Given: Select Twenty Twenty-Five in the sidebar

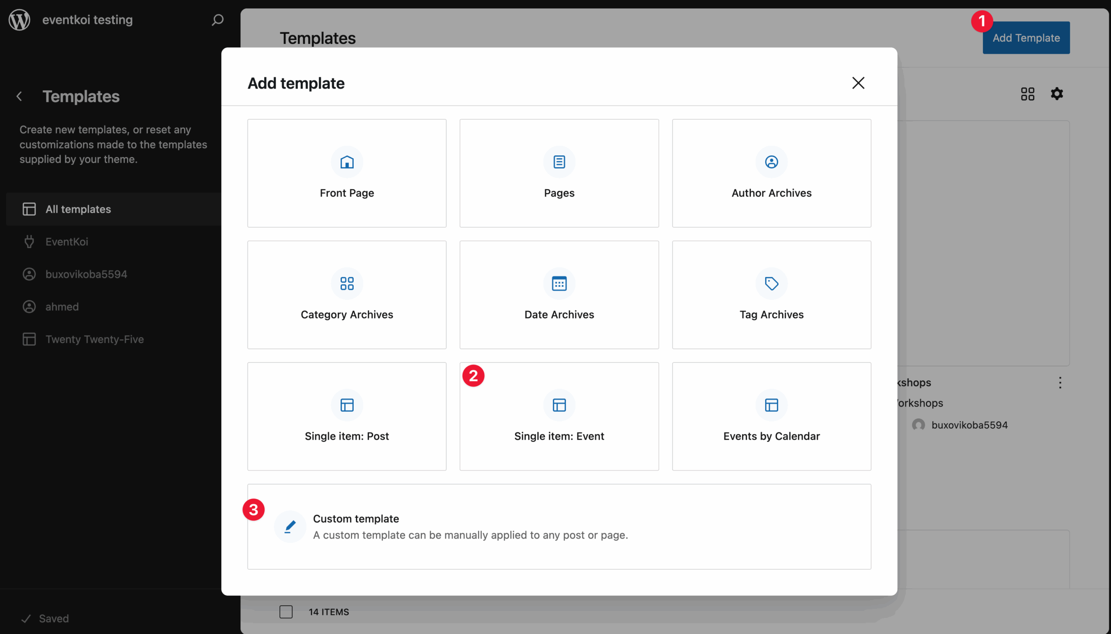Looking at the screenshot, I should (114, 339).
